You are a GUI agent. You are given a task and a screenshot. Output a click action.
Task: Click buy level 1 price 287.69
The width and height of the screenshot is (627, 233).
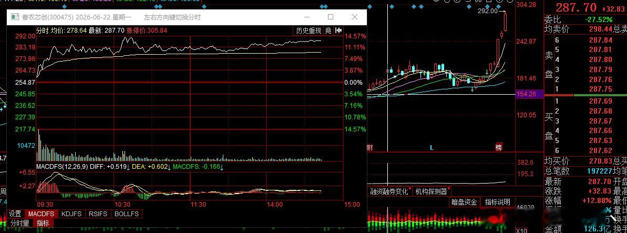pos(601,102)
